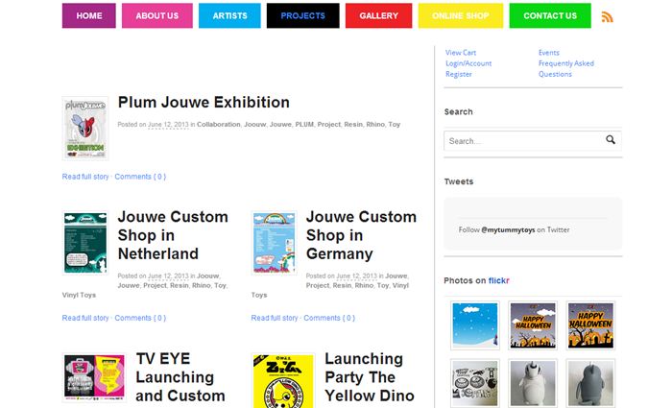Open the purple-sky Happy Halloween flickr photo
Screen dimensions: 672x408
[533, 324]
